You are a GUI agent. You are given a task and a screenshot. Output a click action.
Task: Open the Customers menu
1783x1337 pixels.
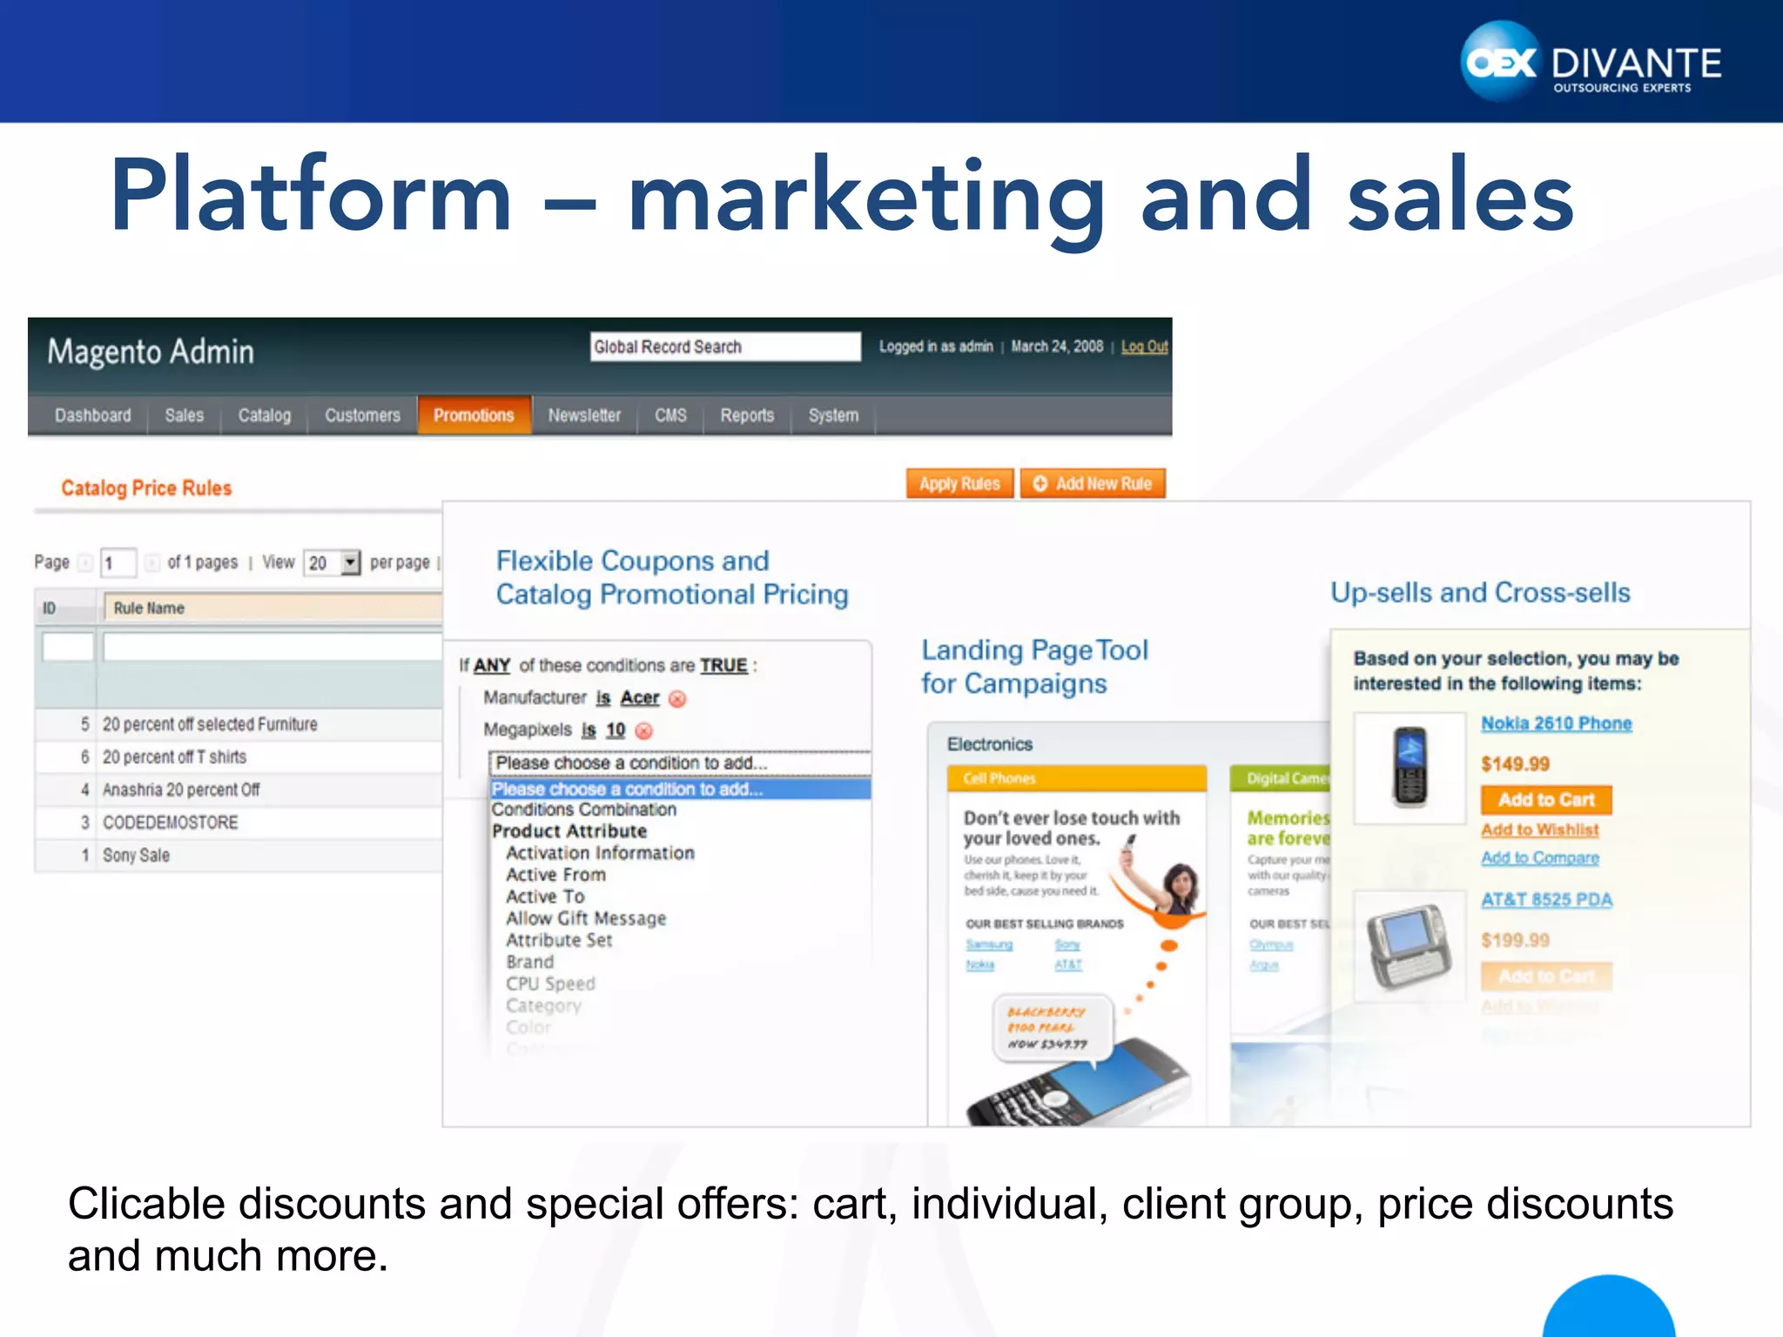[x=362, y=415]
